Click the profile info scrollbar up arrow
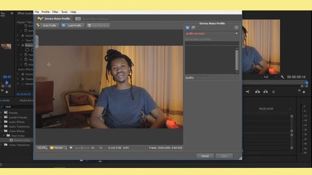The height and width of the screenshot is (175, 312). click(x=237, y=48)
